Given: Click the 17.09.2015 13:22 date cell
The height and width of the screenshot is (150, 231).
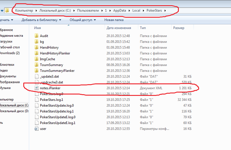Looking at the screenshot, I should tap(118, 123).
